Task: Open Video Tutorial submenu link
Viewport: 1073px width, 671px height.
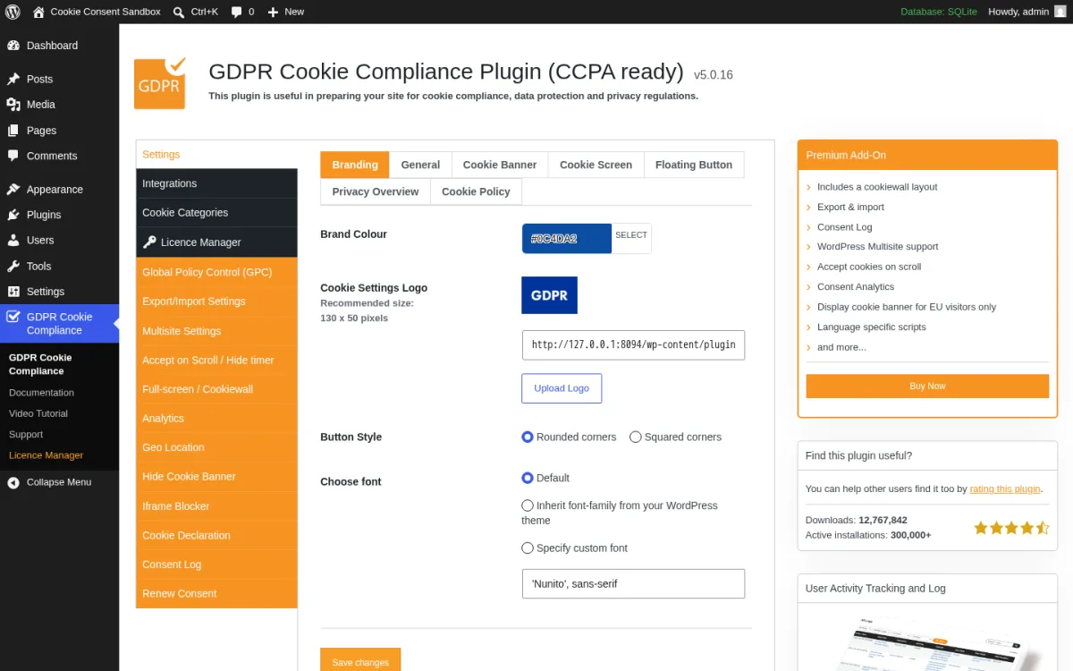Action: click(x=38, y=413)
